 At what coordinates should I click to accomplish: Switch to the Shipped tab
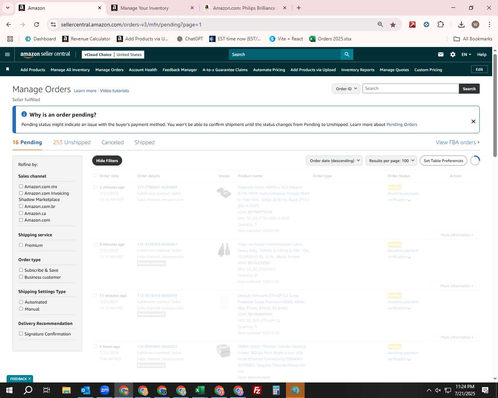pyautogui.click(x=144, y=142)
